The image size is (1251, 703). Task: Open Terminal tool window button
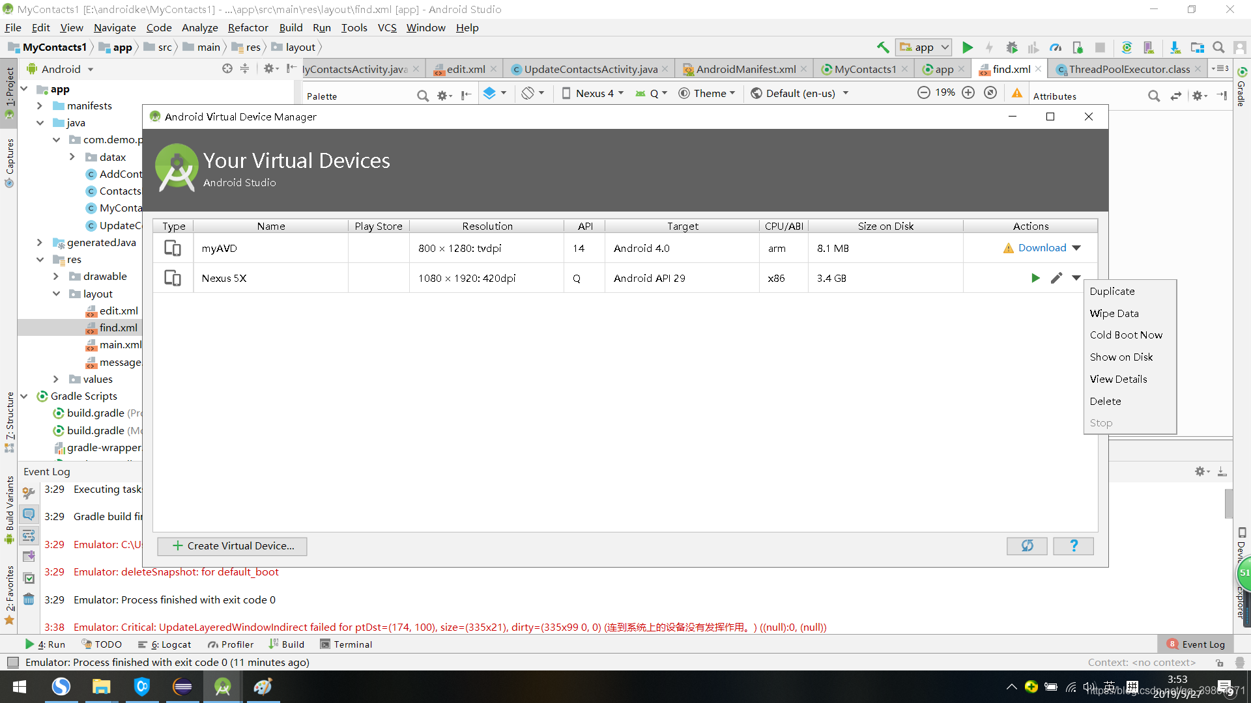point(346,644)
